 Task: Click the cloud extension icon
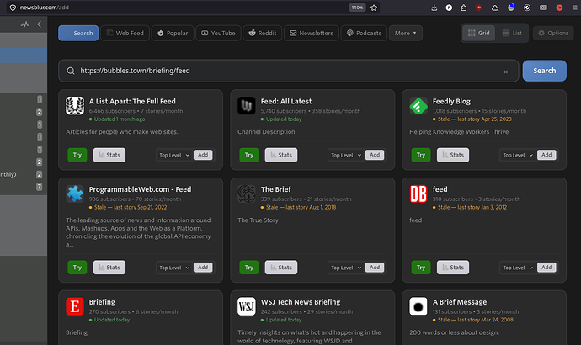[x=494, y=8]
